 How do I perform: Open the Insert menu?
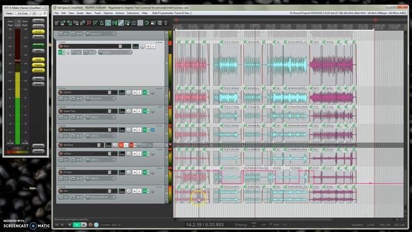pyautogui.click(x=80, y=13)
